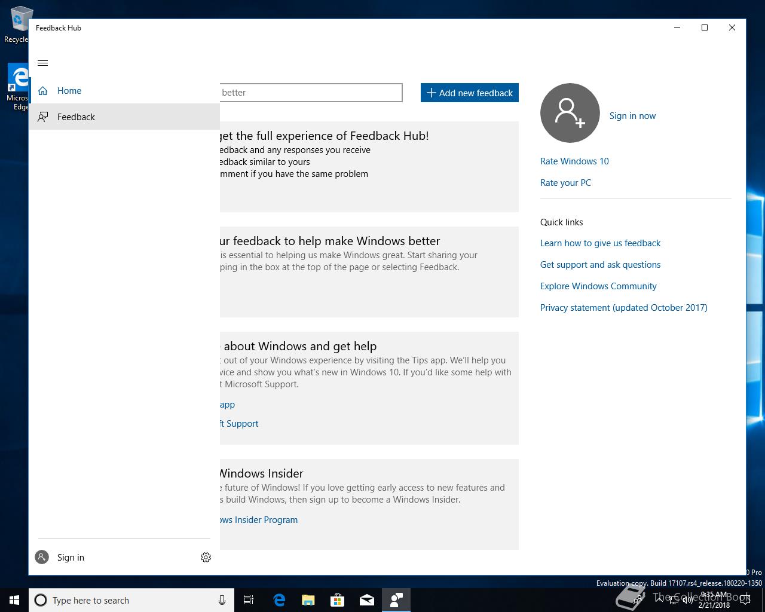Screen dimensions: 765x612
Task: Open Learn how to give us feedback
Action: tap(600, 243)
